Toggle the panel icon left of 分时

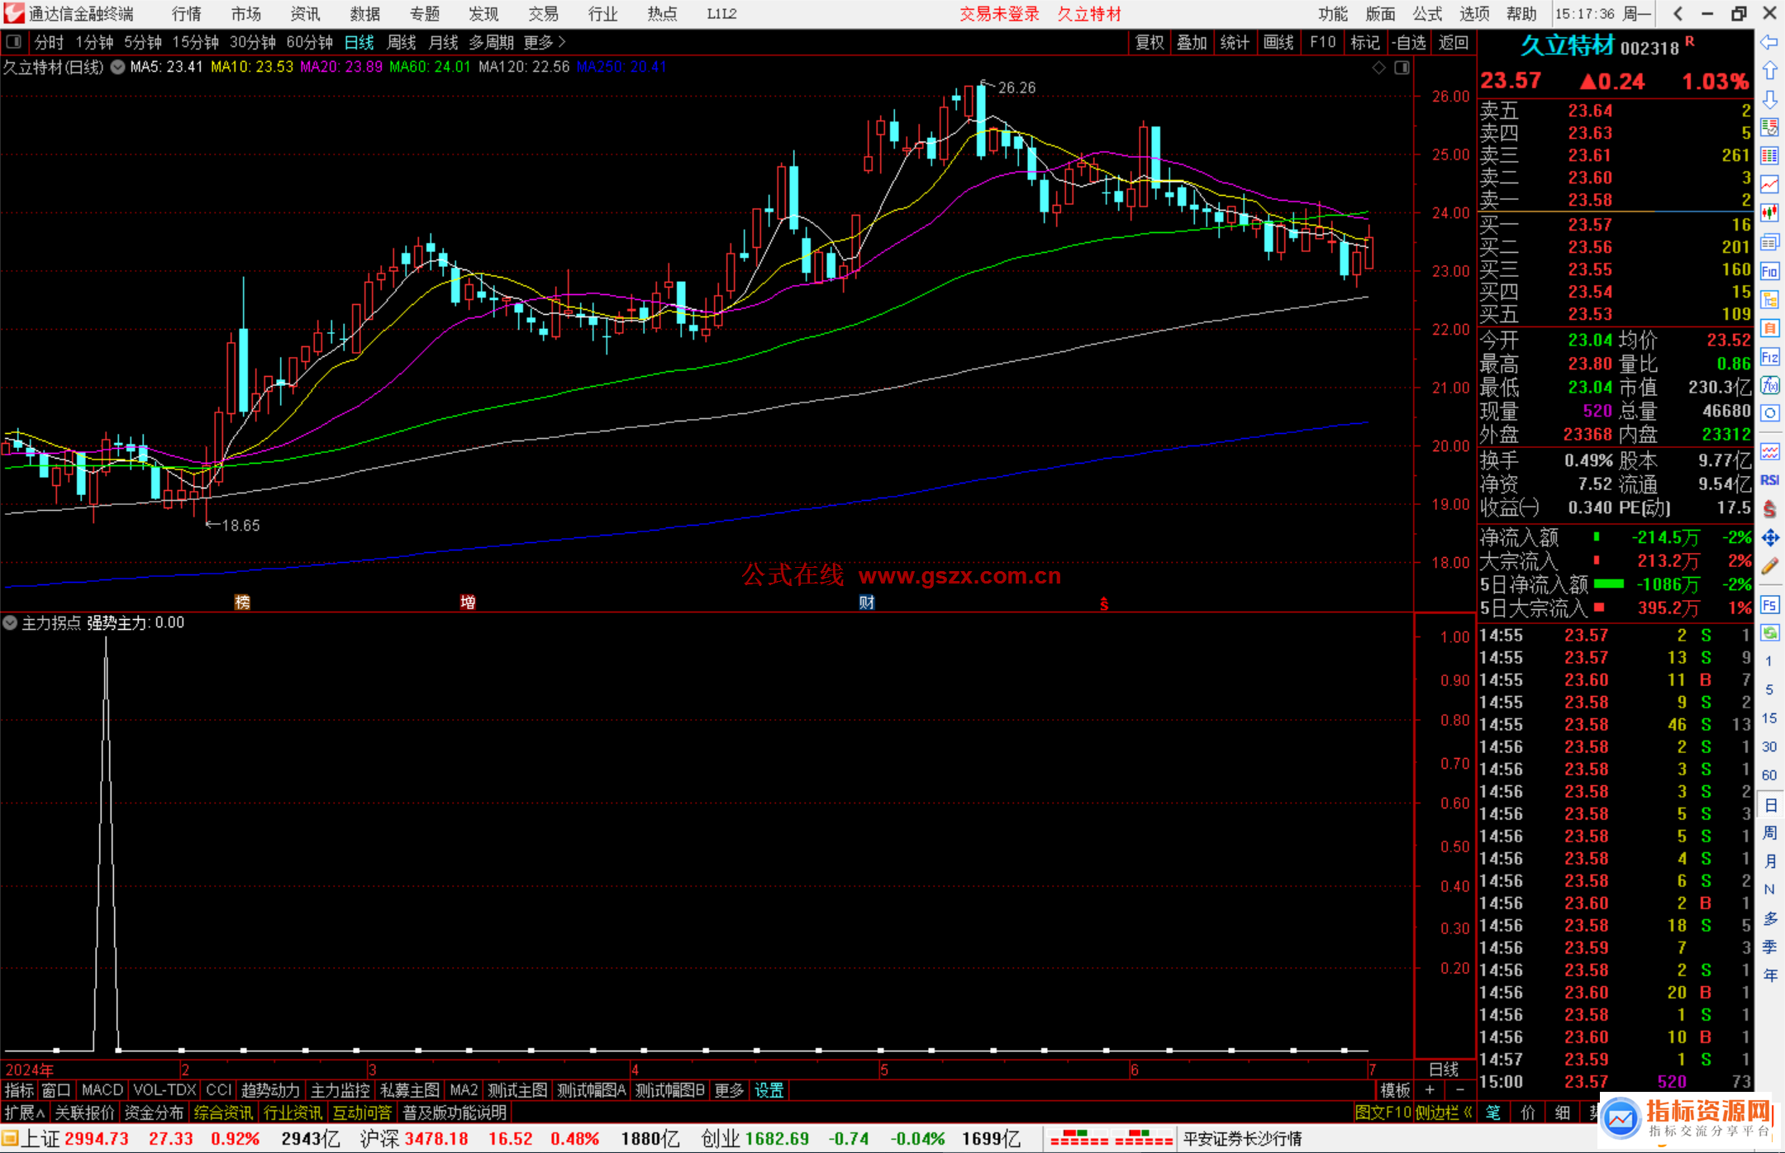(13, 41)
